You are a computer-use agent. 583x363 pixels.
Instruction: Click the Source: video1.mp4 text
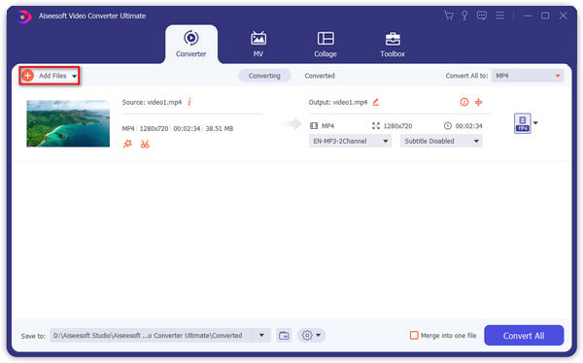click(152, 102)
